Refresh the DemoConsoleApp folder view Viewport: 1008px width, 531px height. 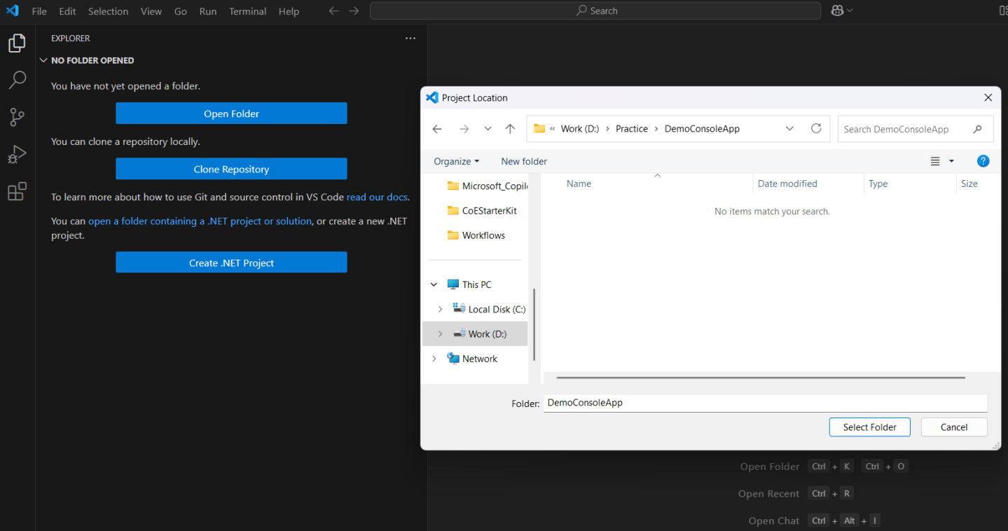816,128
